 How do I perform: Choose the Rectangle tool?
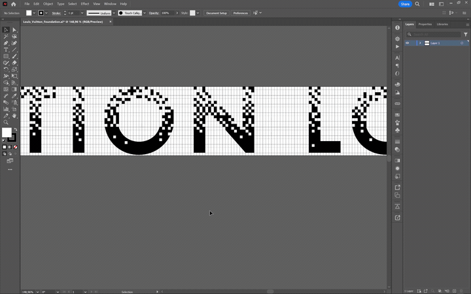pos(6,56)
